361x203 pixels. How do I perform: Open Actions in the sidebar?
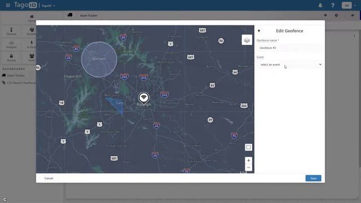32,45
